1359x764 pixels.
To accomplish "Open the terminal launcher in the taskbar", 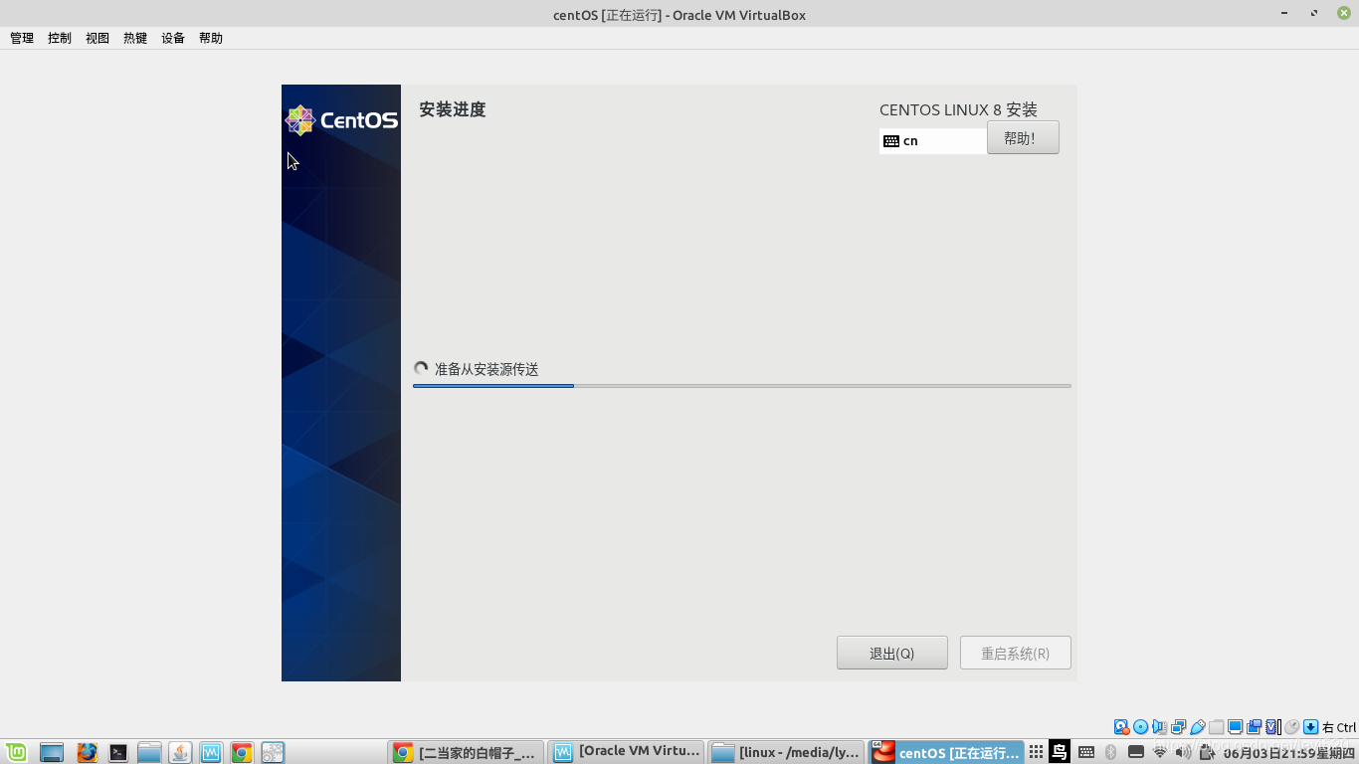I will (x=118, y=753).
